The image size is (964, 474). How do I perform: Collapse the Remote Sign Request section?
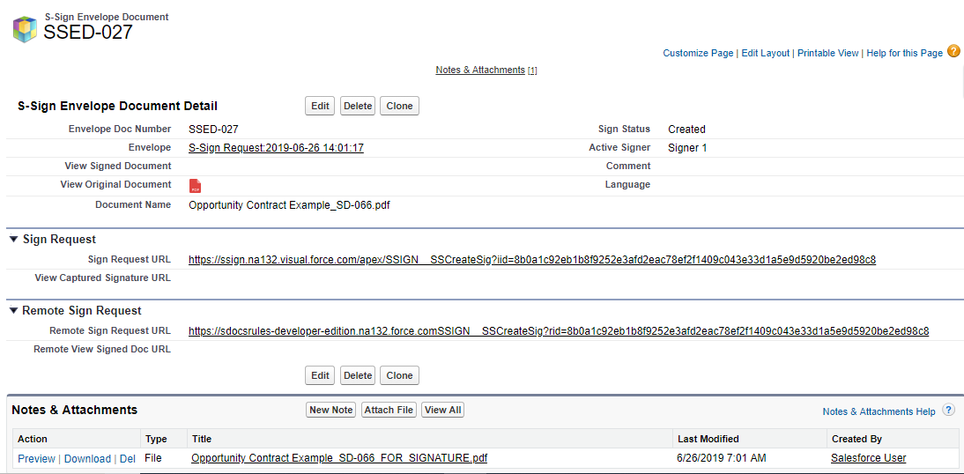click(13, 311)
